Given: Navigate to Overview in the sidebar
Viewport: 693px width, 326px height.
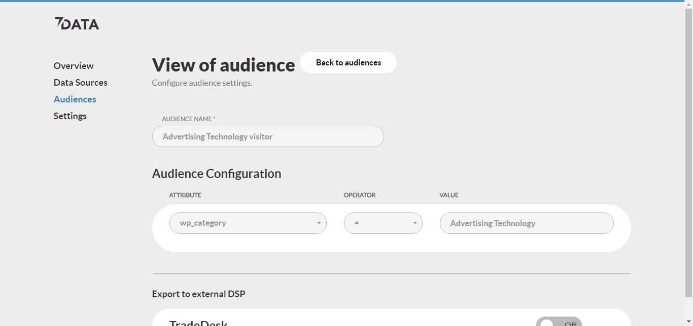Looking at the screenshot, I should pyautogui.click(x=73, y=65).
